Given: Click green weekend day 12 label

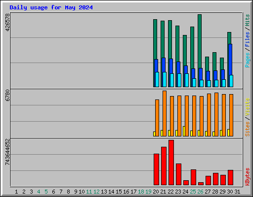Looking at the screenshot, I should tap(96, 192).
